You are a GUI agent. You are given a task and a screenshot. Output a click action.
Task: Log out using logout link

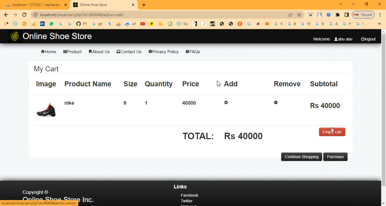coord(368,39)
